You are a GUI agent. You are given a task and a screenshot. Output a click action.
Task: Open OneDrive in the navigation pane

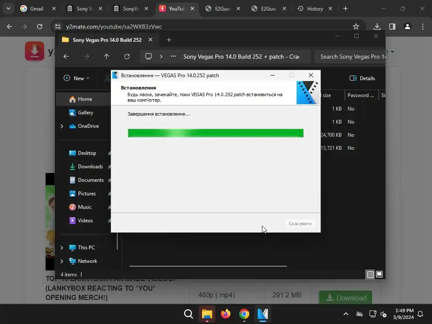pos(88,126)
